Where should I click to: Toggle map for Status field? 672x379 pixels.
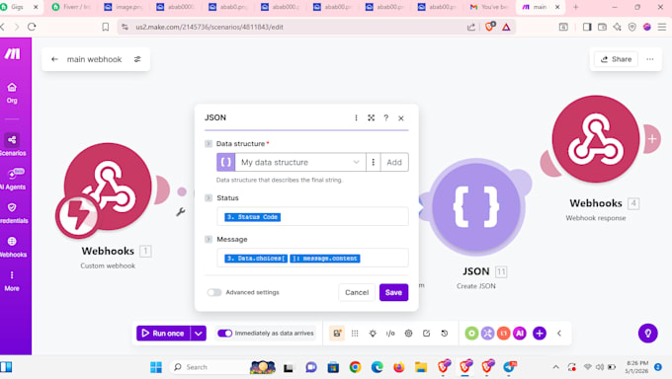point(209,197)
